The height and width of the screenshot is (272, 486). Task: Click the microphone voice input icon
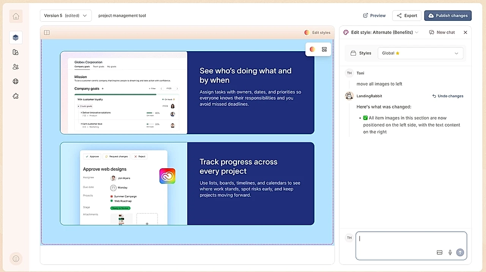pos(450,252)
